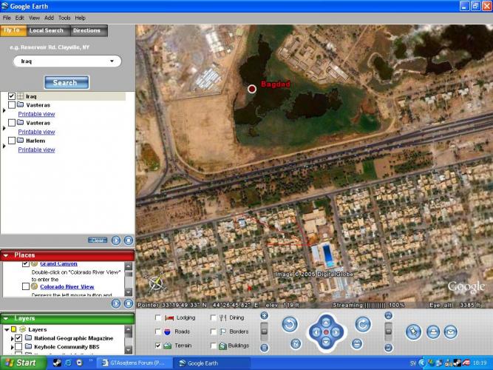Click the first Vasteras folder icon
The height and width of the screenshot is (370, 493).
pyautogui.click(x=20, y=104)
